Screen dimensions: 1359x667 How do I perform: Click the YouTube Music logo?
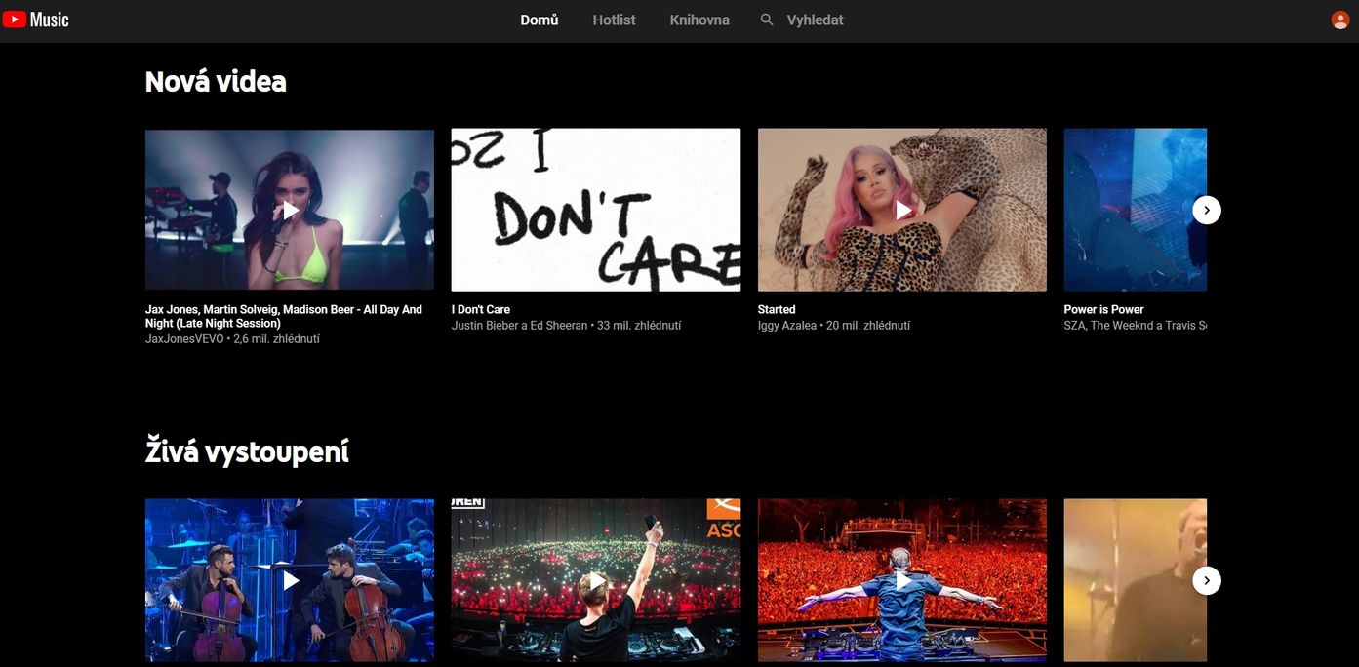(36, 20)
